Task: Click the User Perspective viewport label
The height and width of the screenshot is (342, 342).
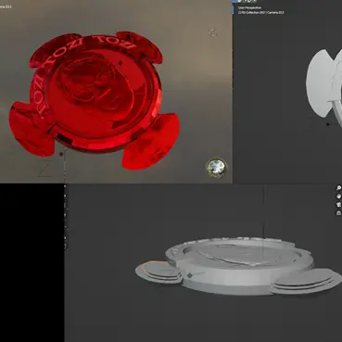Action: 249,7
